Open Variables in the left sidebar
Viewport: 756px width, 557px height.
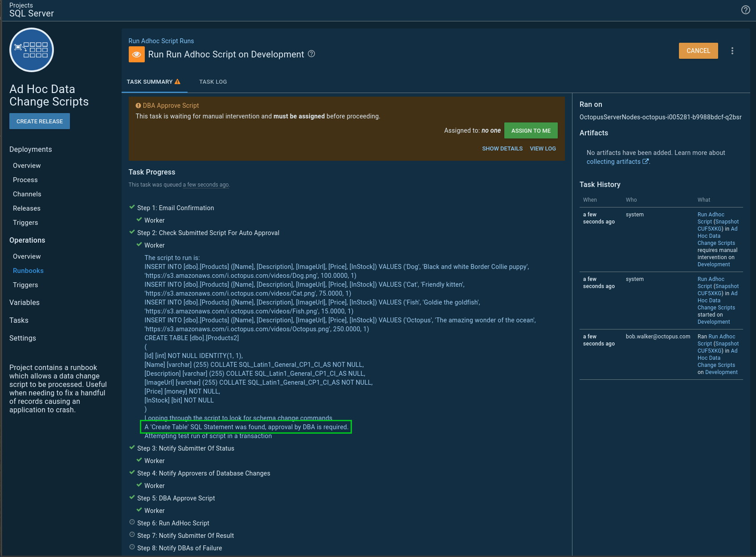(25, 303)
